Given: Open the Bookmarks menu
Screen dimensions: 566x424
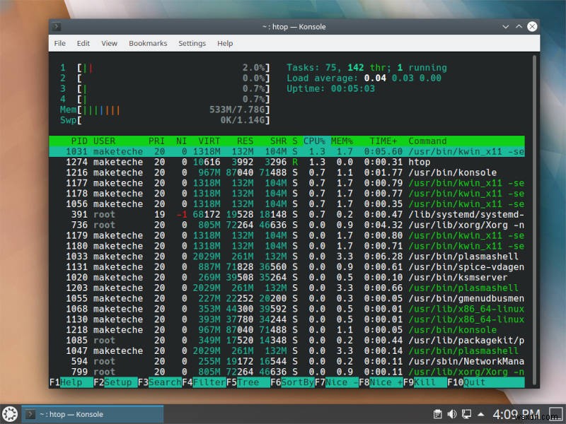Looking at the screenshot, I should click(148, 43).
